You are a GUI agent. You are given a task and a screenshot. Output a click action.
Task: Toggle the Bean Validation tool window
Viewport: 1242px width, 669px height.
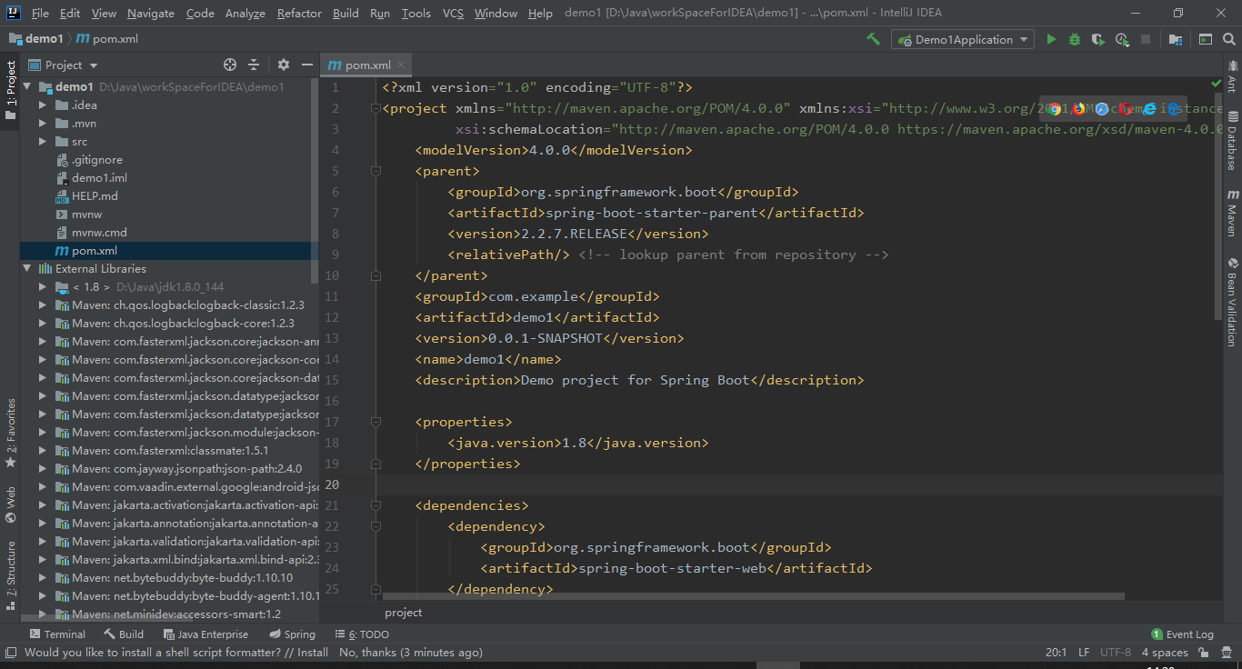tap(1232, 303)
